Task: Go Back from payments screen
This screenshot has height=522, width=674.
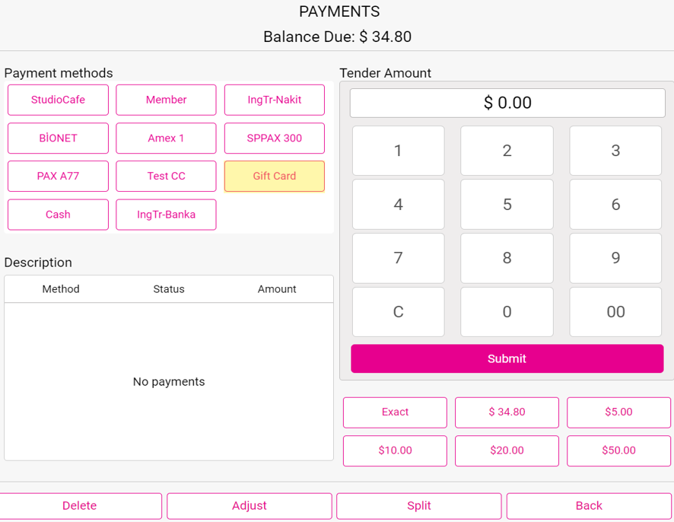Action: (589, 506)
